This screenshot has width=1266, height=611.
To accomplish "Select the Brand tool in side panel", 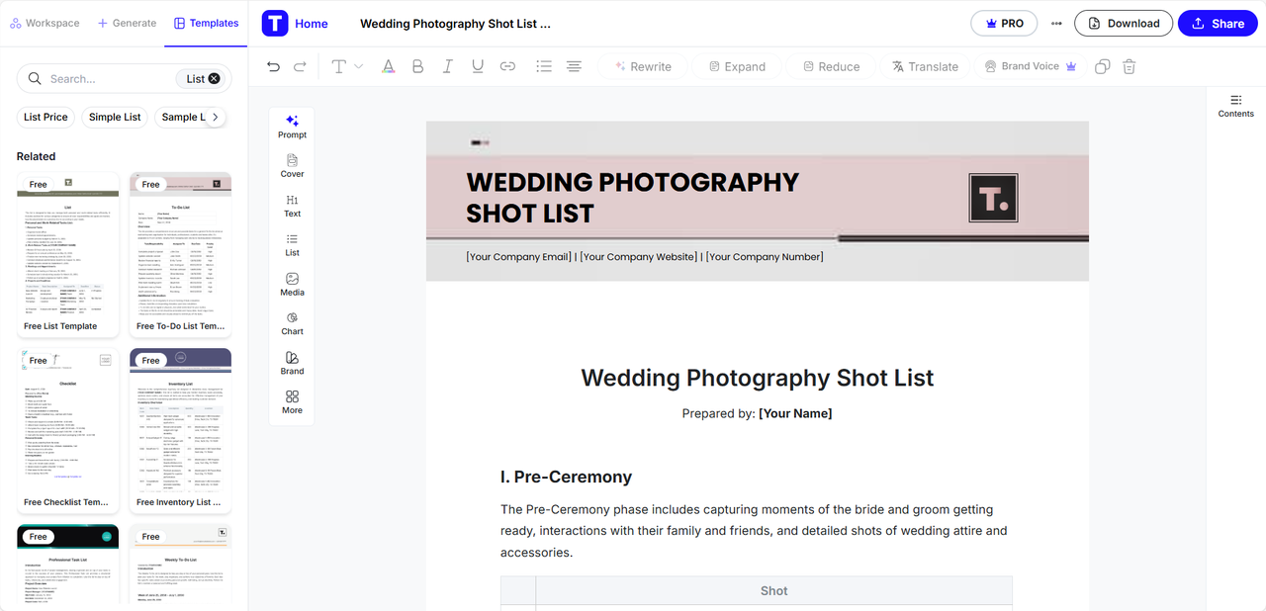I will click(x=292, y=363).
